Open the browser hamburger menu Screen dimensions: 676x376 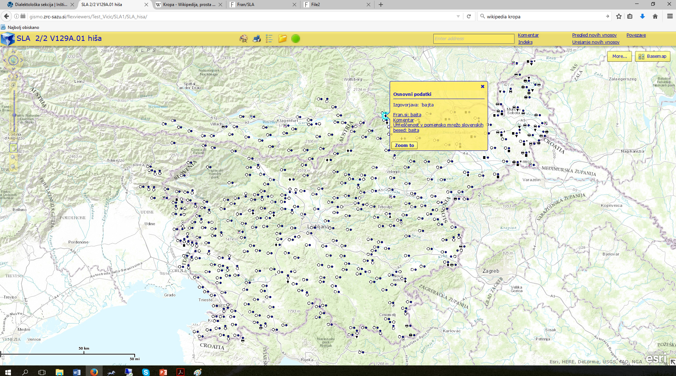(x=670, y=16)
